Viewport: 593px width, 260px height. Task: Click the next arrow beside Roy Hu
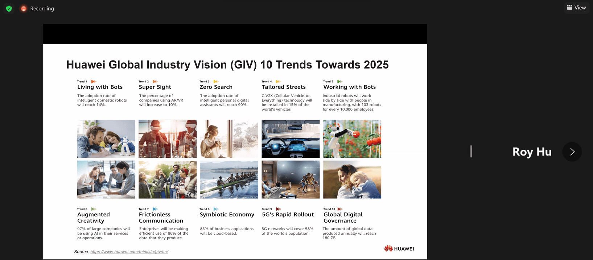click(x=572, y=152)
